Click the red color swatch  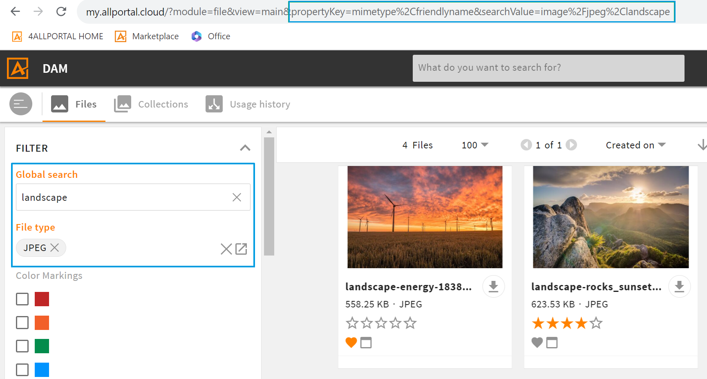click(42, 299)
